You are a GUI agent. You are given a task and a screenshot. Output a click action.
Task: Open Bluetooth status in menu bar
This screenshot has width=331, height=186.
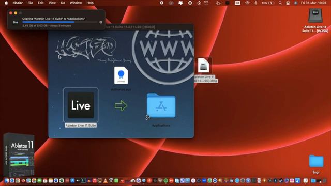255,3
